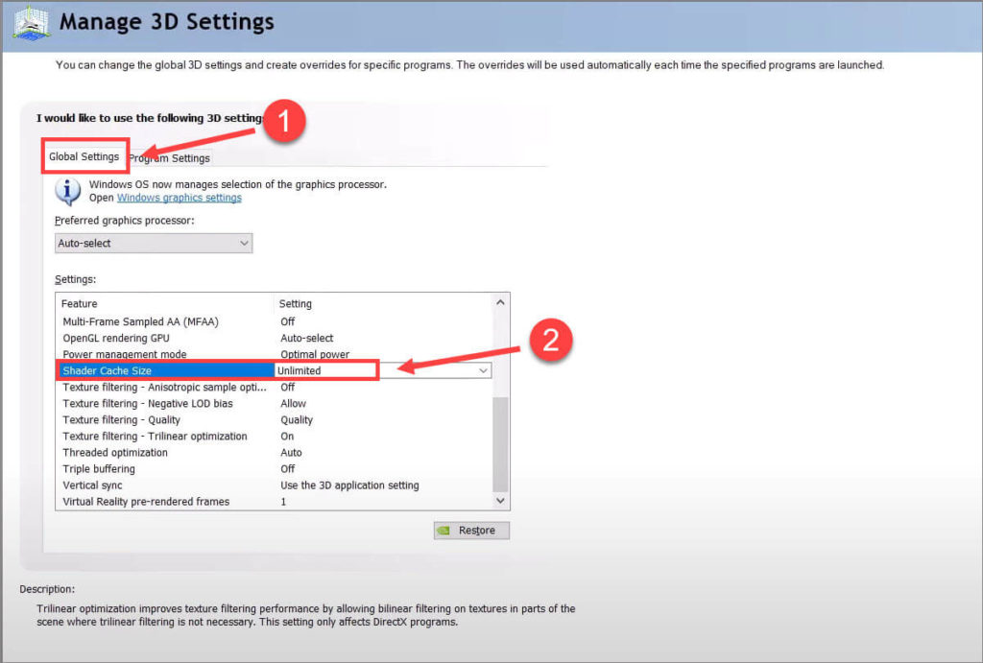This screenshot has height=663, width=983.
Task: Select the Multi-Frame Sampled AA (MFAA) row
Action: click(276, 321)
